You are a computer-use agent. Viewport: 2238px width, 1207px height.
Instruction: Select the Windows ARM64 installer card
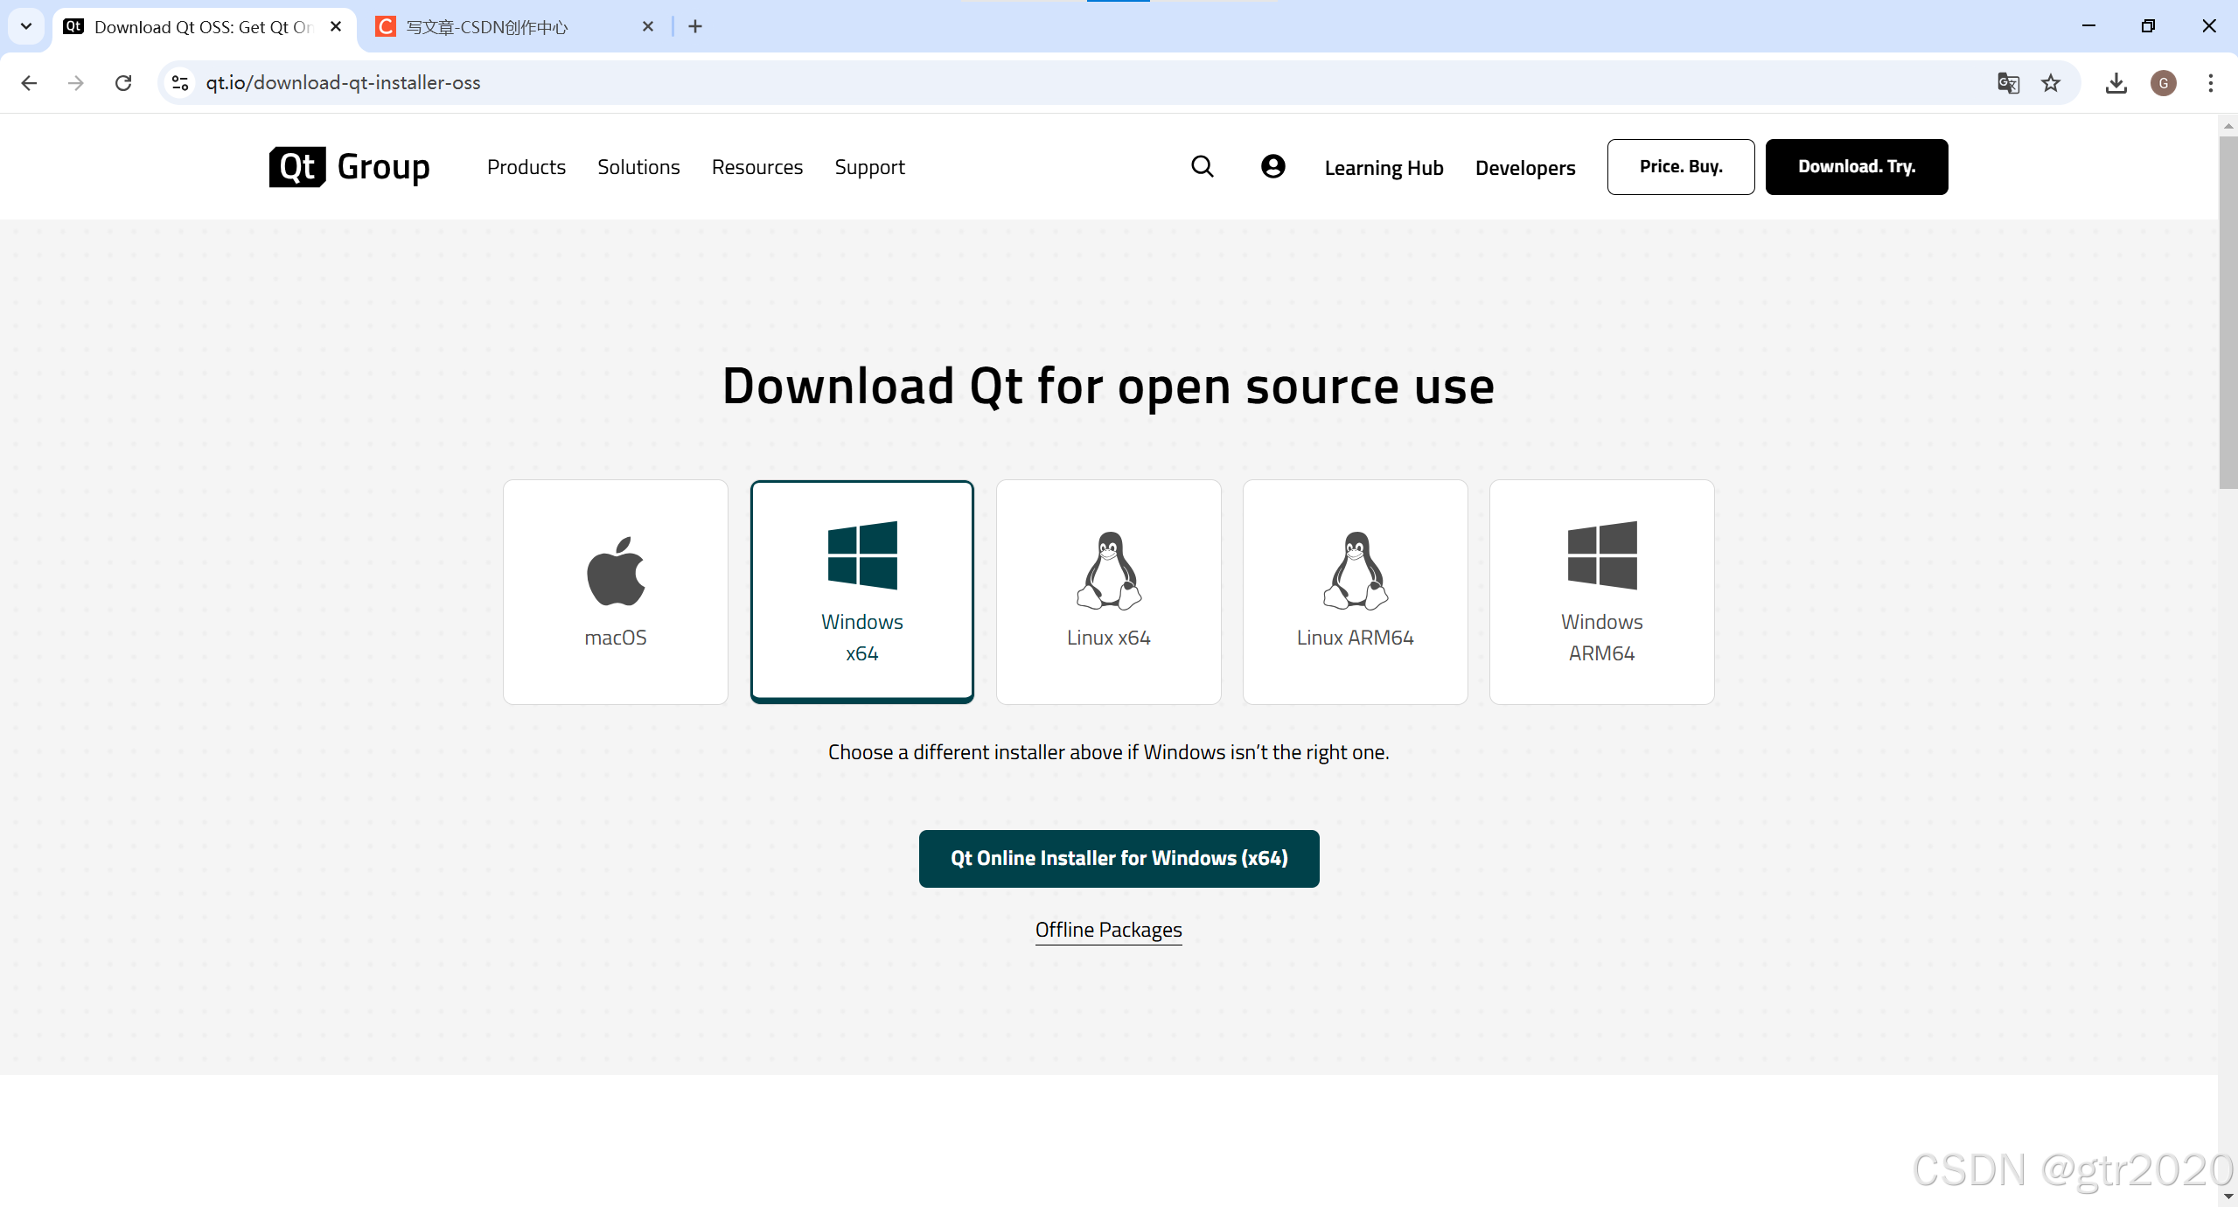(x=1600, y=591)
